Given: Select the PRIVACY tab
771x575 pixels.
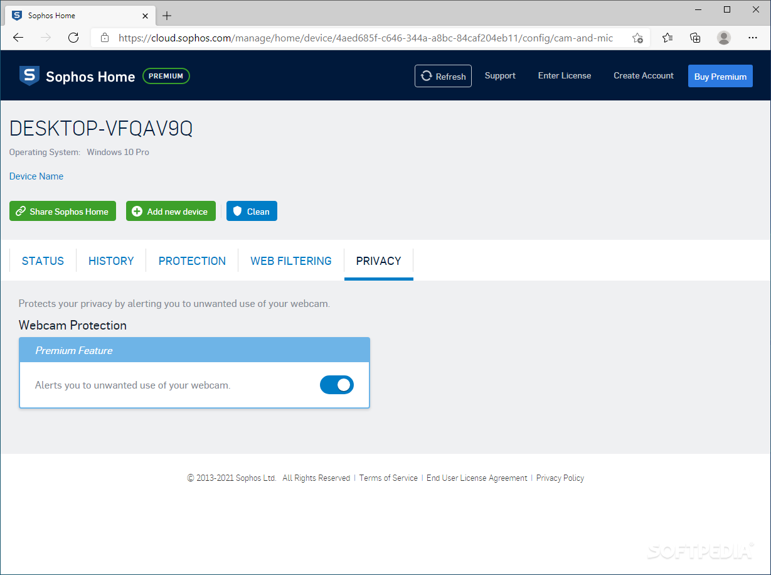Looking at the screenshot, I should coord(378,261).
